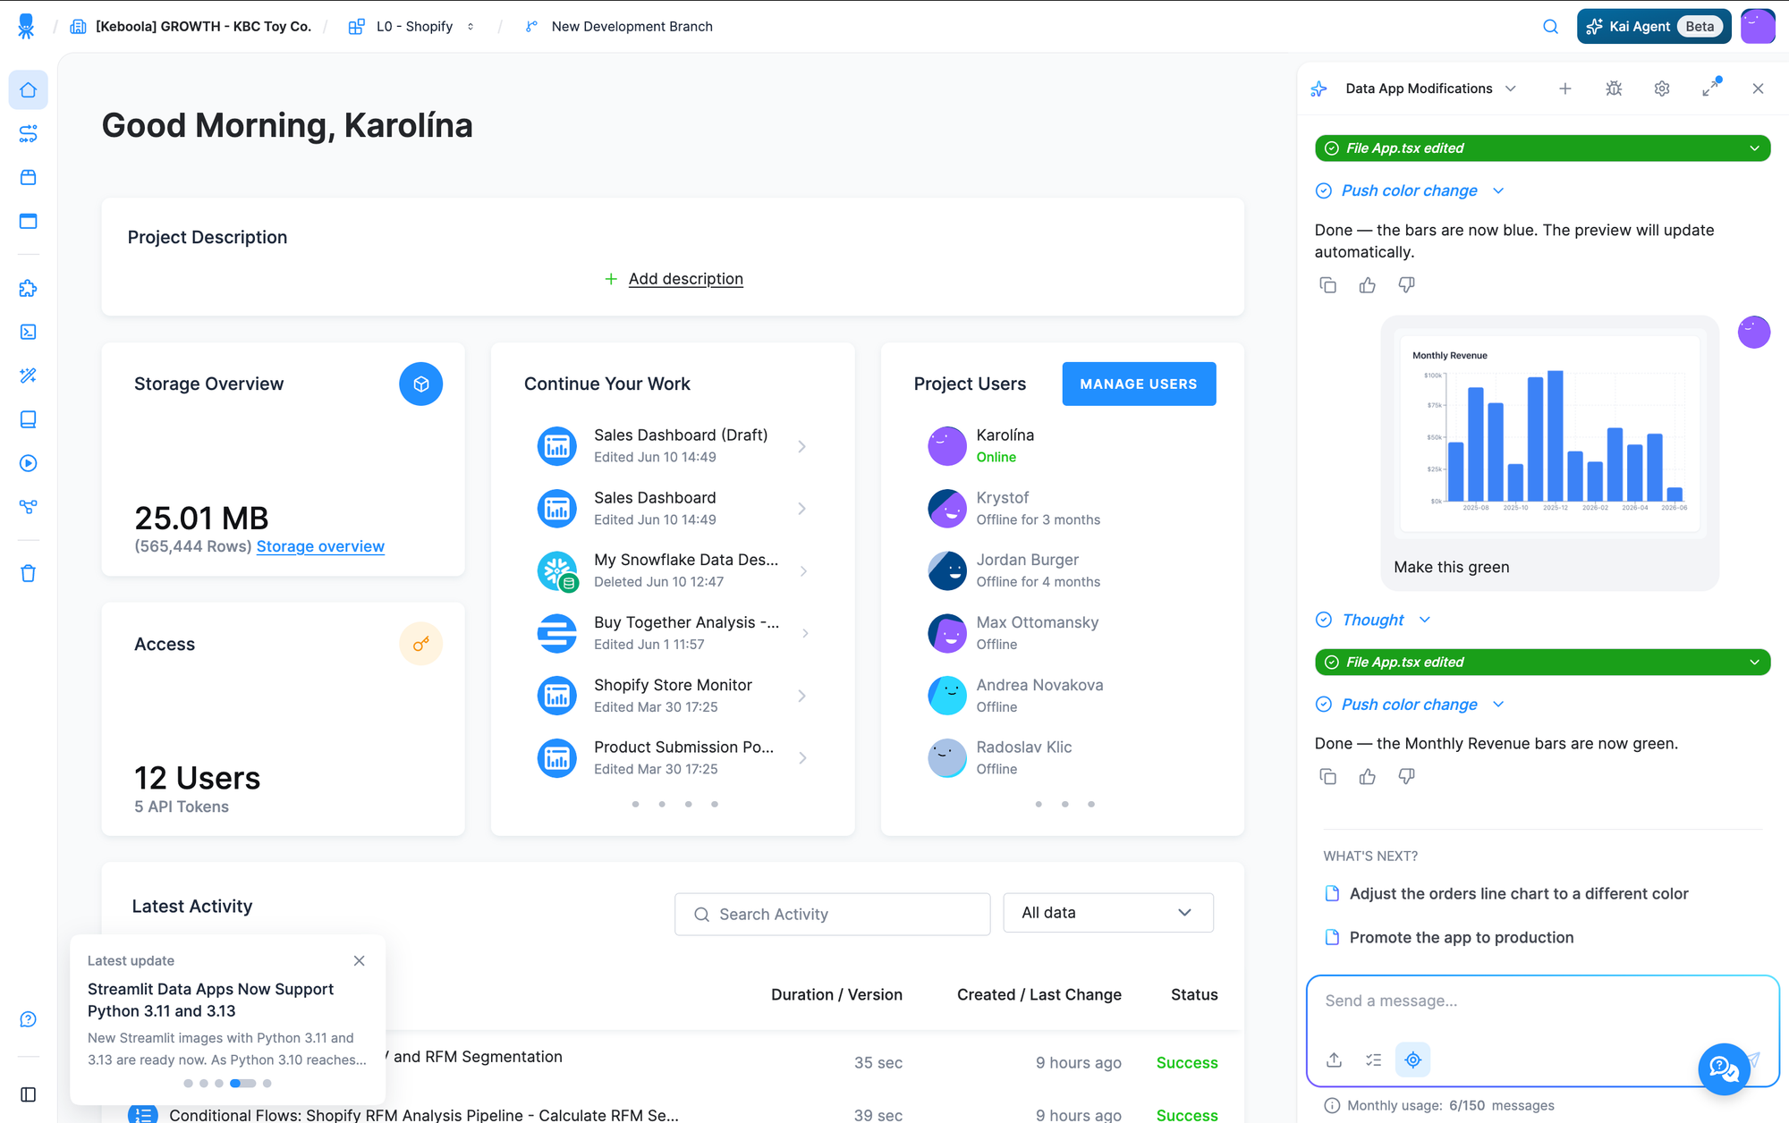Open the Workspaces terminal icon in sidebar

29,332
